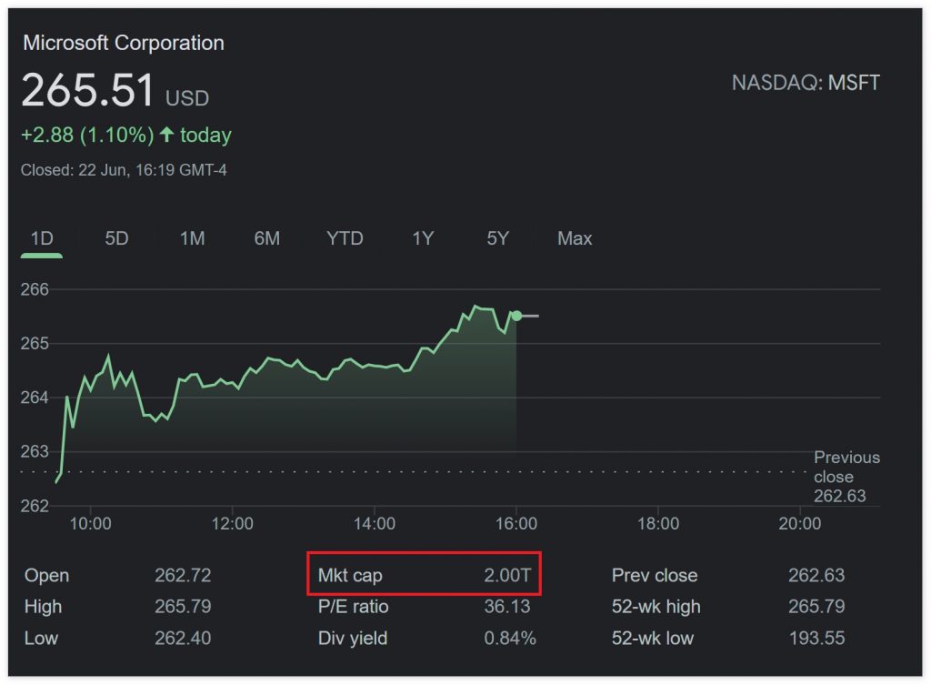Select the Max range tab
The height and width of the screenshot is (685, 931).
575,238
